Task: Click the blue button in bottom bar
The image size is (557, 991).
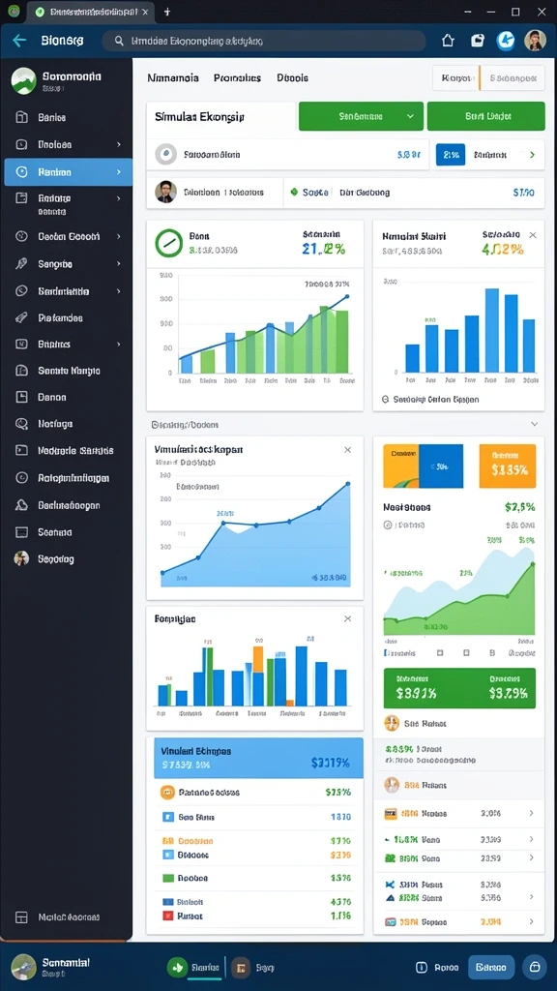Action: [x=490, y=967]
